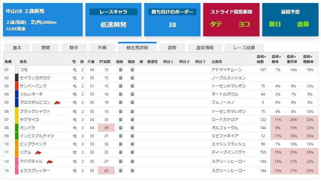Click the 血統×総数 column header
The height and width of the screenshot is (182, 321).
(262, 59)
